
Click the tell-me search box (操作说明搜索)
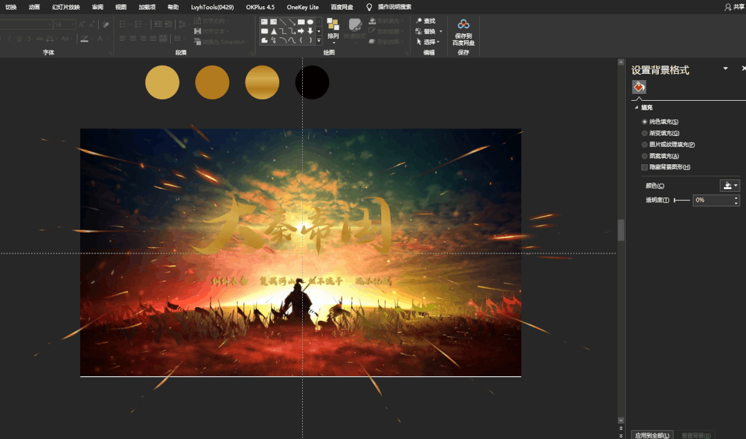pyautogui.click(x=394, y=7)
